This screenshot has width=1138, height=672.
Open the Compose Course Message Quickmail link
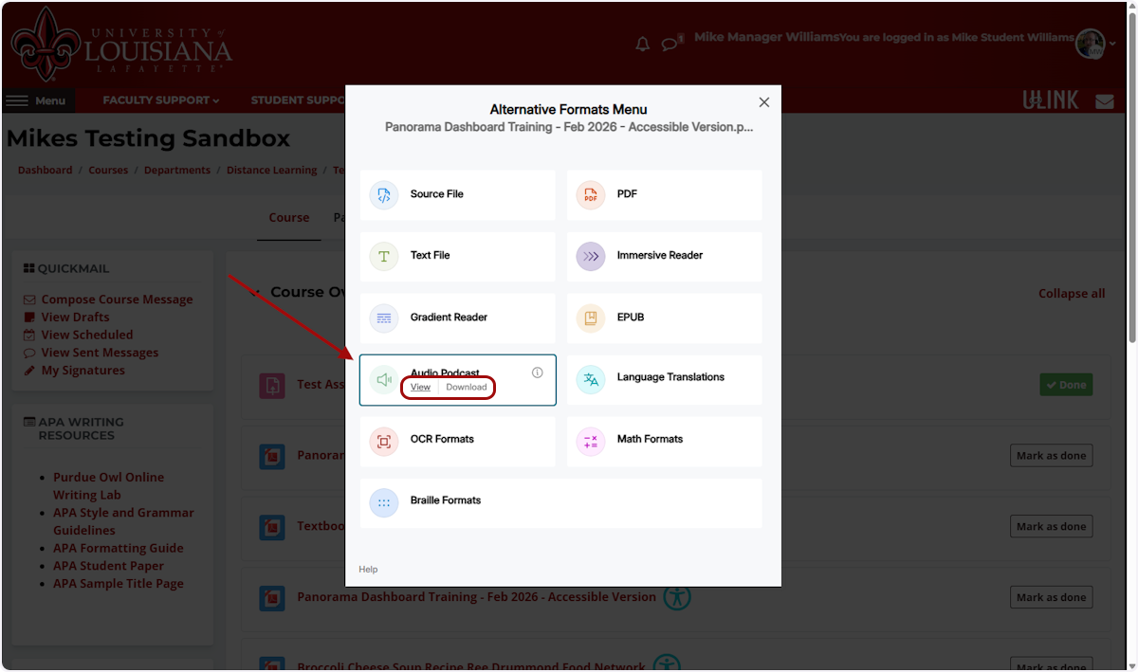(x=117, y=299)
